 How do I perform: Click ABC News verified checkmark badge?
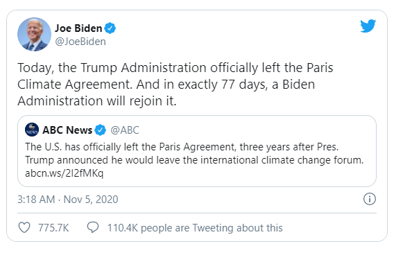click(x=101, y=130)
